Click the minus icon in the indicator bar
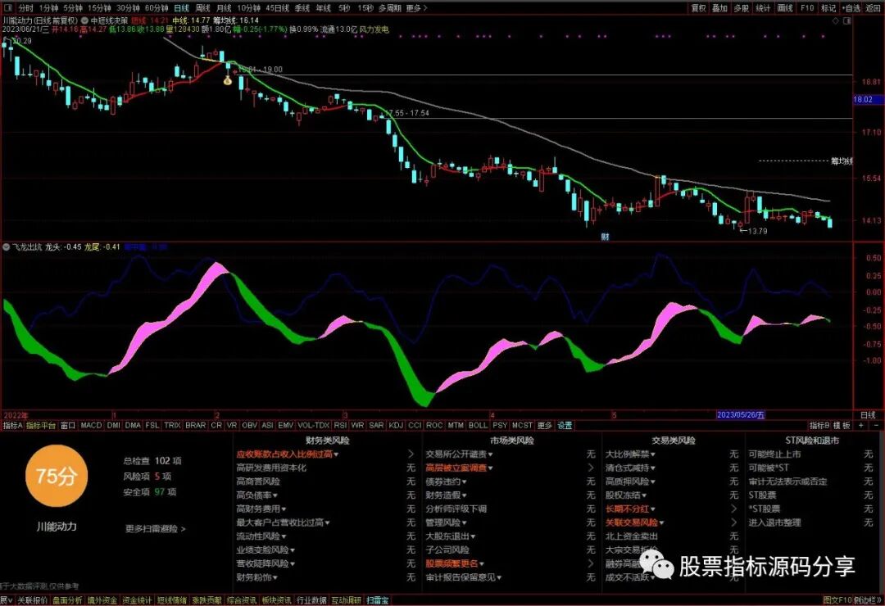The width and height of the screenshot is (885, 606). click(x=876, y=425)
